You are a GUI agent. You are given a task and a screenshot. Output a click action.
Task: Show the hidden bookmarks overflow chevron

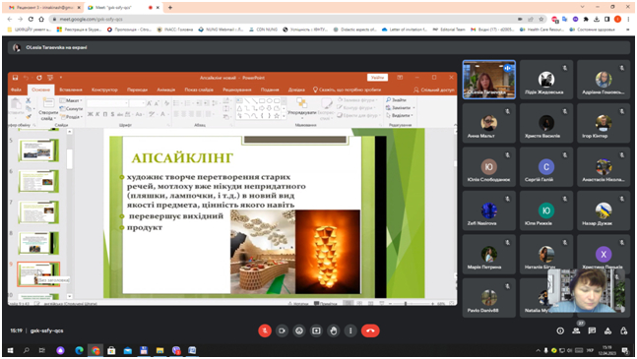click(628, 30)
